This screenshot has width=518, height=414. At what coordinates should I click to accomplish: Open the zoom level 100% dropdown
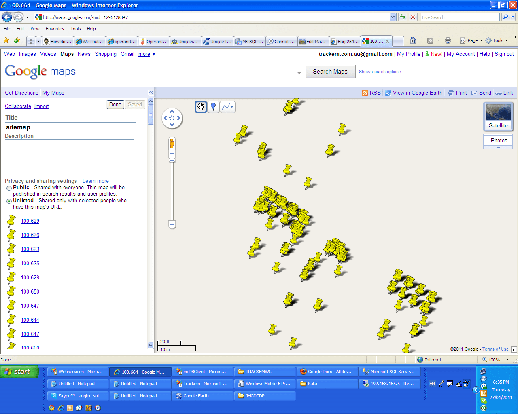coord(507,359)
